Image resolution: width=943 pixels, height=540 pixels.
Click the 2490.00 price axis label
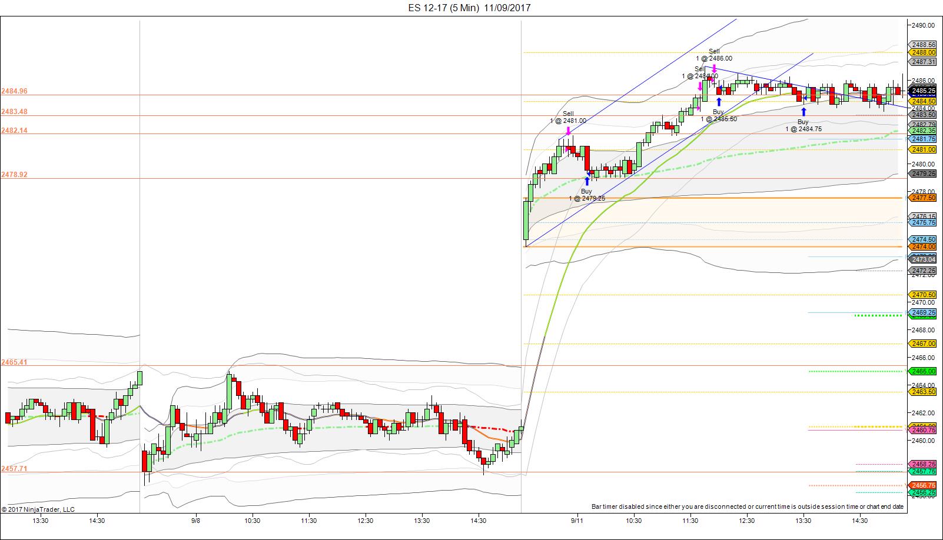tap(924, 25)
